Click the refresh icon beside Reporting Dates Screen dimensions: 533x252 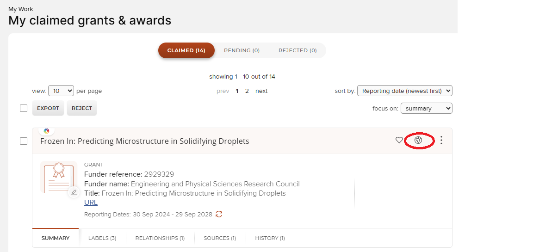[219, 214]
